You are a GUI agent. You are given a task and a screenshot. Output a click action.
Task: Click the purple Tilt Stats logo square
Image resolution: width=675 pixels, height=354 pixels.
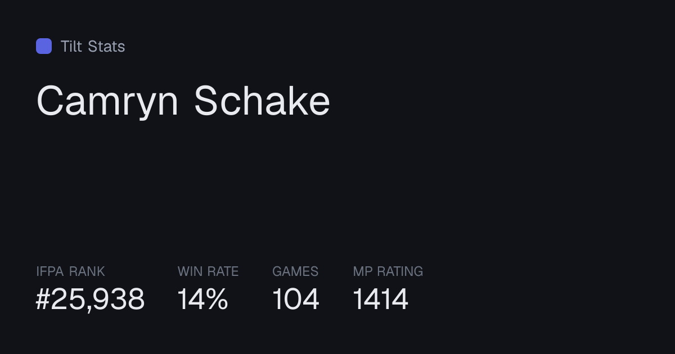44,46
